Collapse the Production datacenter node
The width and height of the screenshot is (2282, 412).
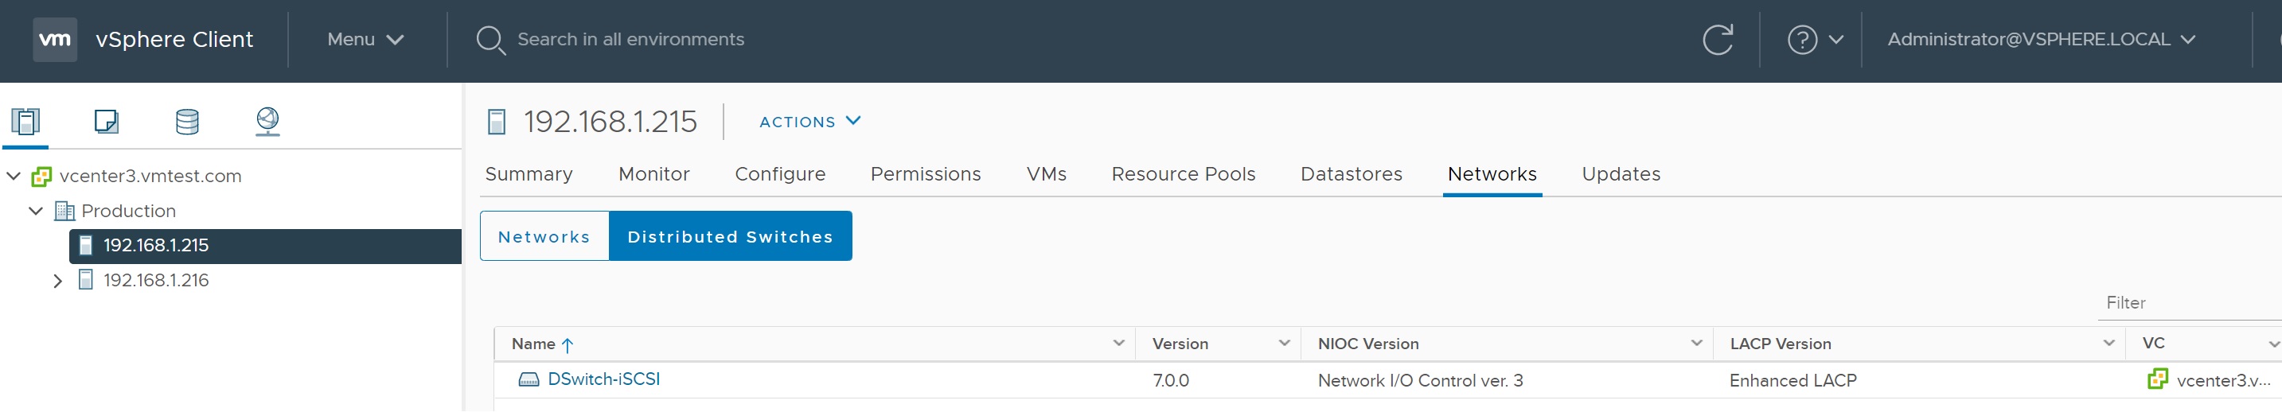point(37,211)
